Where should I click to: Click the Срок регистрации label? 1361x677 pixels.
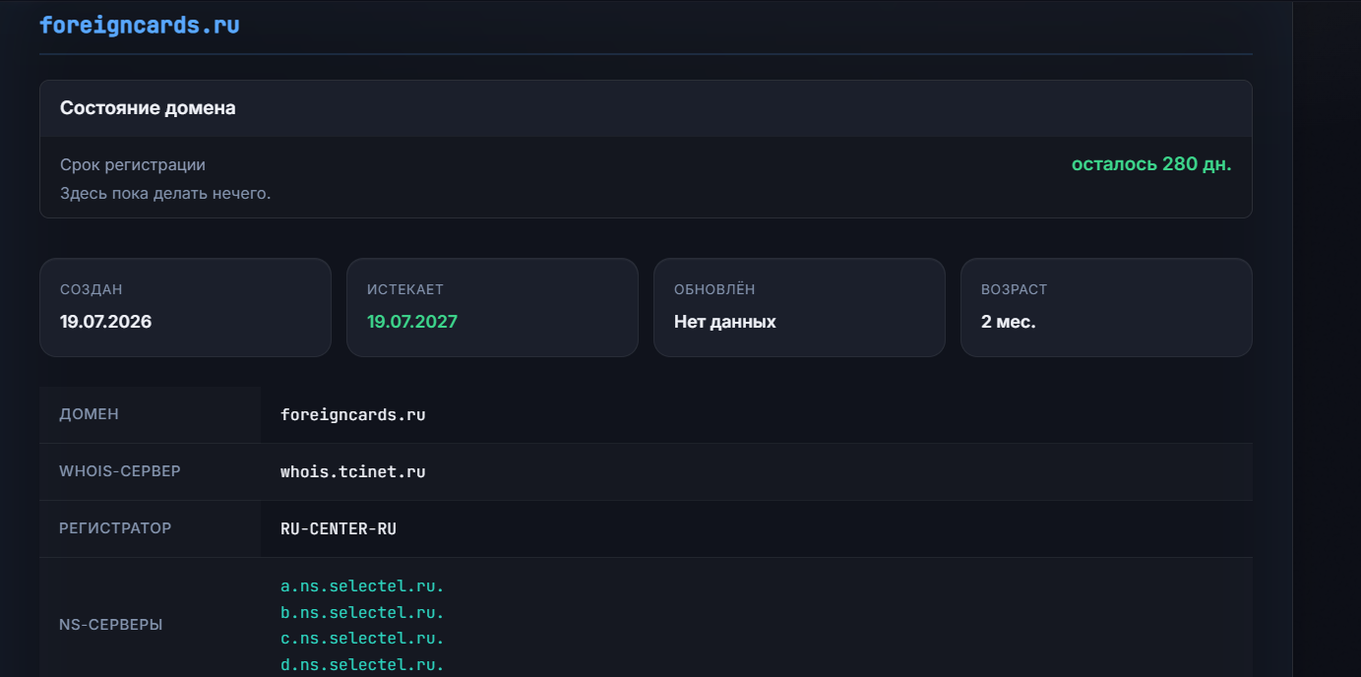[133, 165]
